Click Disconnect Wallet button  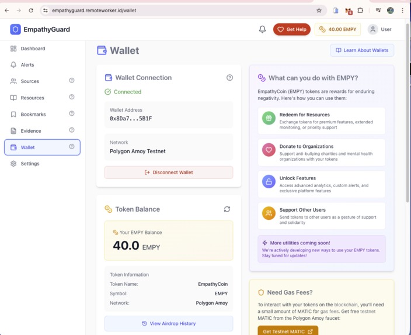point(169,172)
